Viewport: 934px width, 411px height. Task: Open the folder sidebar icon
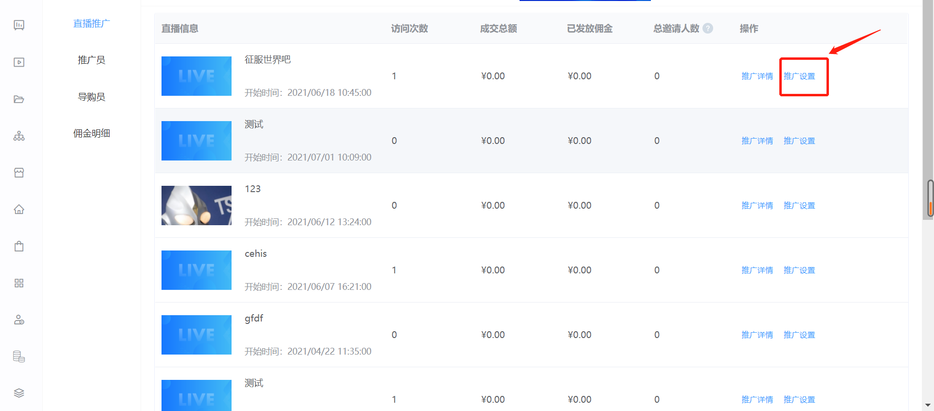(x=19, y=99)
